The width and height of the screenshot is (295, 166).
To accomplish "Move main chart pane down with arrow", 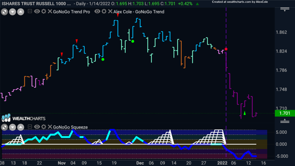I will pyautogui.click(x=12, y=12).
